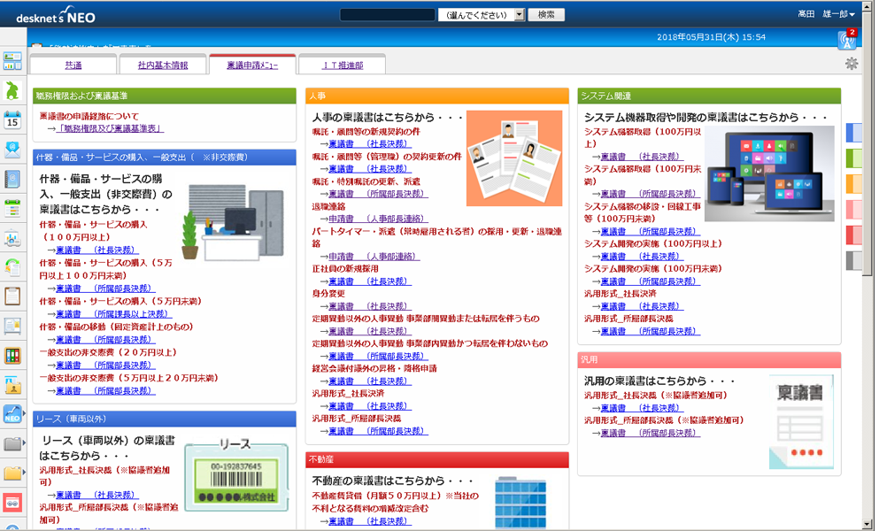Switch to the 社内基本情報 tab
Screen dimensions: 879x531
[163, 65]
